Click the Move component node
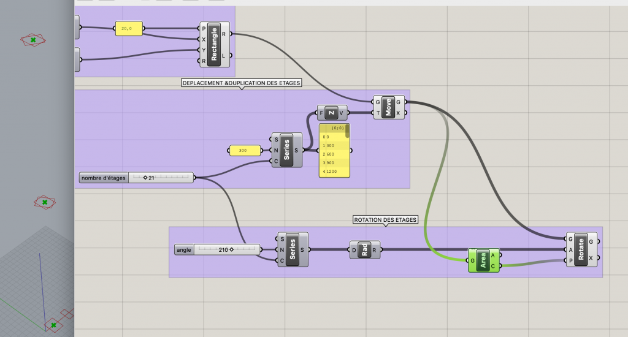 [388, 107]
